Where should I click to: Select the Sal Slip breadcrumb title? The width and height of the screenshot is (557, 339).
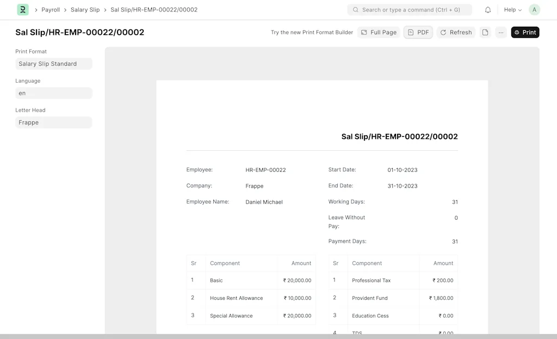[154, 9]
